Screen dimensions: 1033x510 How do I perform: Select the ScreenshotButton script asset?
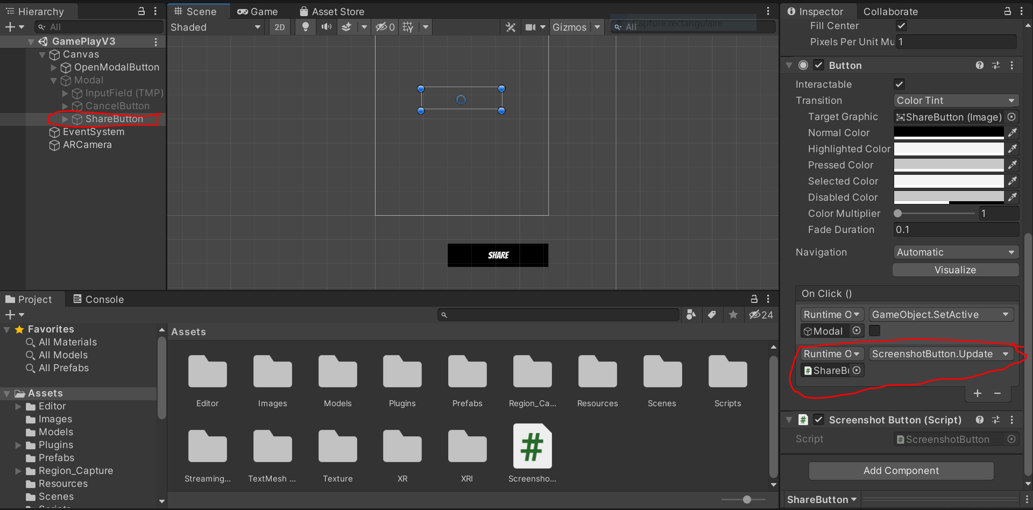tap(532, 447)
